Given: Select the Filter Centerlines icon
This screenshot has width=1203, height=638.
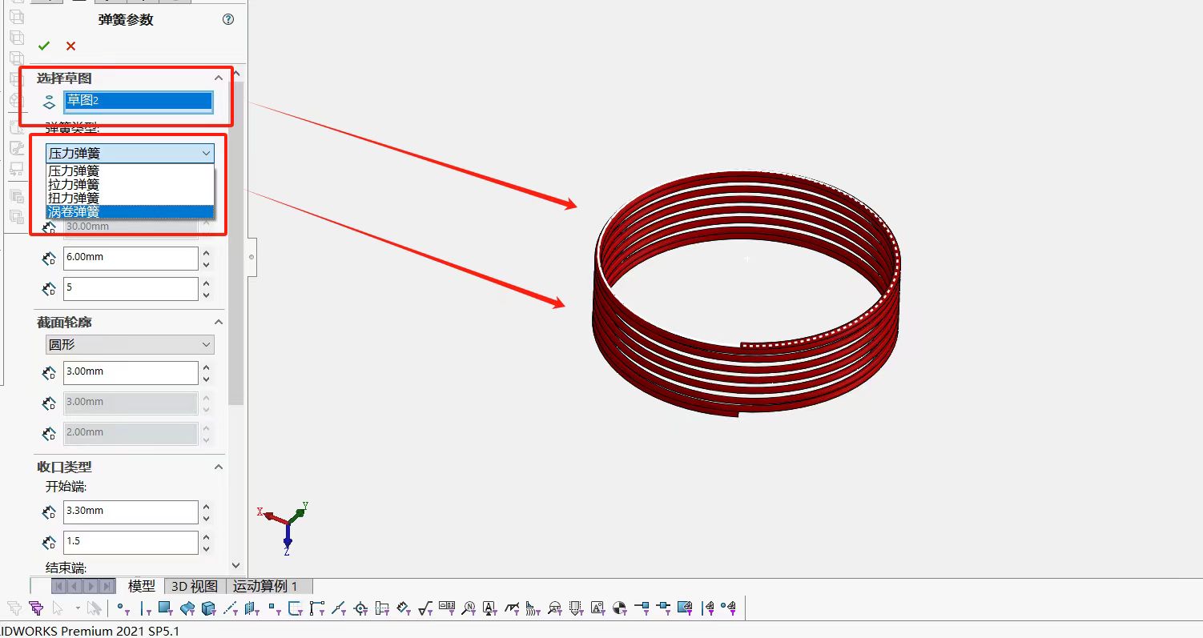Looking at the screenshot, I should pyautogui.click(x=382, y=608).
